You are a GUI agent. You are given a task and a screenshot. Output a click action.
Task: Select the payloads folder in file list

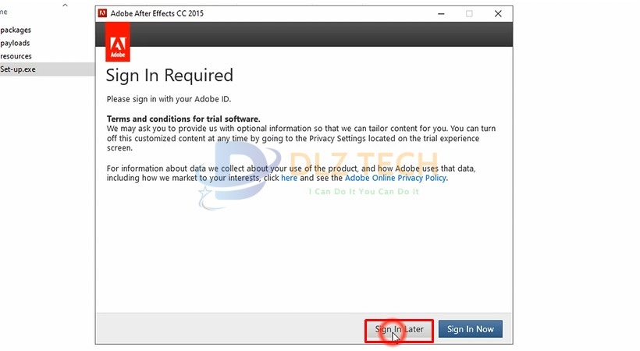[16, 43]
